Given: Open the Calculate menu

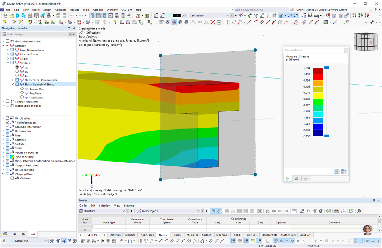Looking at the screenshot, I should click(61, 10).
